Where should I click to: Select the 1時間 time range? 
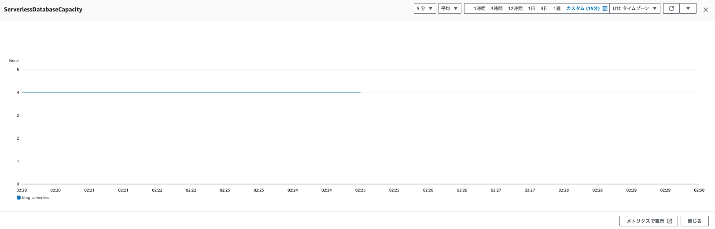(x=479, y=8)
